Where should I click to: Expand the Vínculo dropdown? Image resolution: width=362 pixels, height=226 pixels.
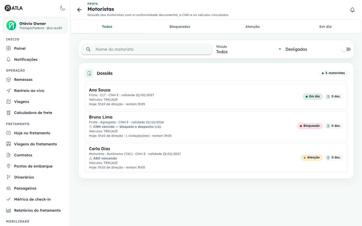tap(249, 49)
